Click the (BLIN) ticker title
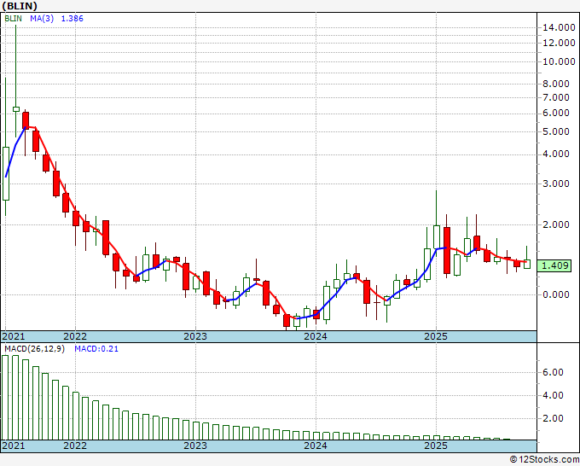 click(x=20, y=7)
